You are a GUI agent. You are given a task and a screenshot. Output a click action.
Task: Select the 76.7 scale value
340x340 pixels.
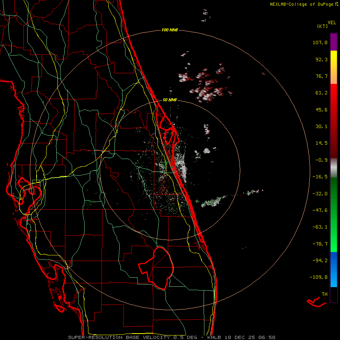321,76
